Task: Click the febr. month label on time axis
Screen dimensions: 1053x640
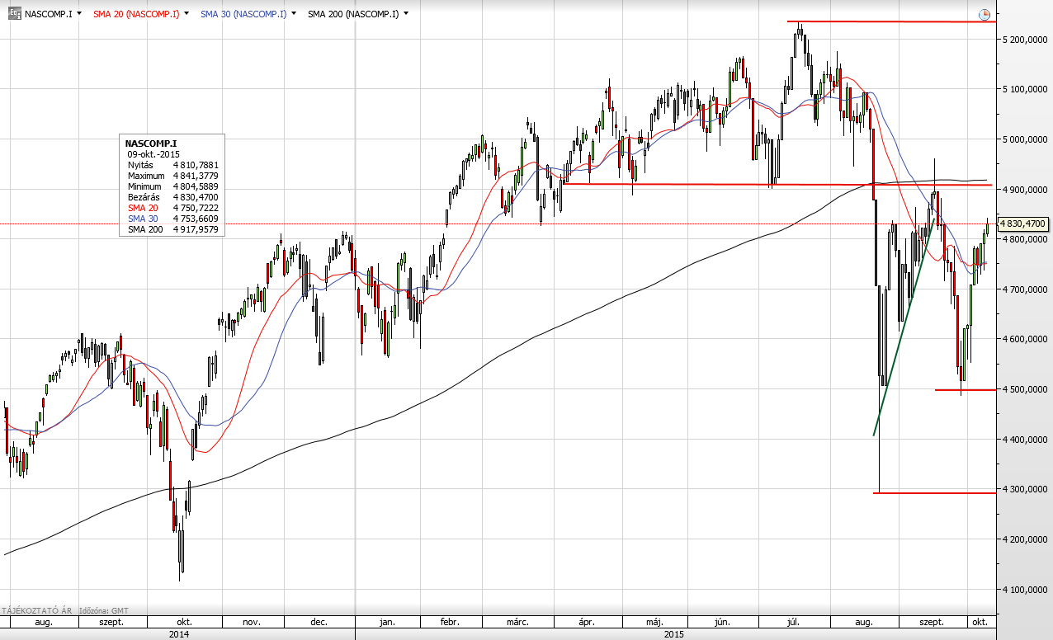Action: point(450,622)
